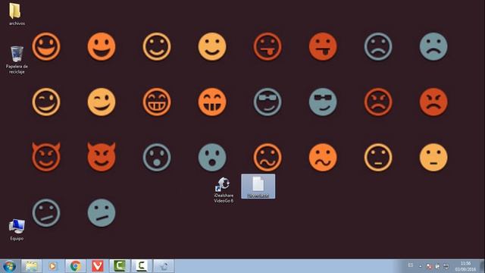Select the Papelera de reciclaje icon

click(17, 59)
